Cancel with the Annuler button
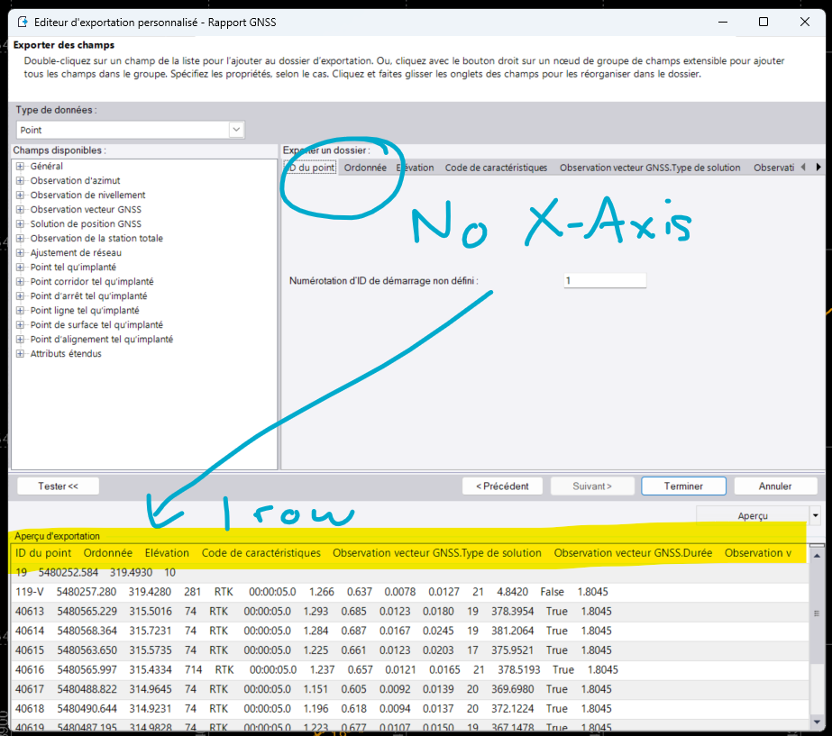 [775, 486]
